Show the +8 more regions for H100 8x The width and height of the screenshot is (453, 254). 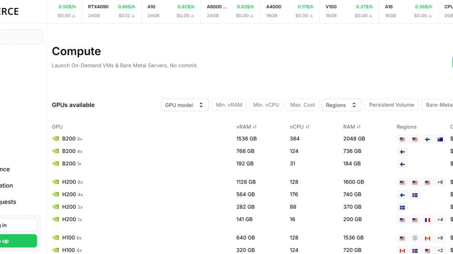440,238
